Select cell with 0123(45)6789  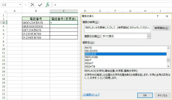click(36, 34)
